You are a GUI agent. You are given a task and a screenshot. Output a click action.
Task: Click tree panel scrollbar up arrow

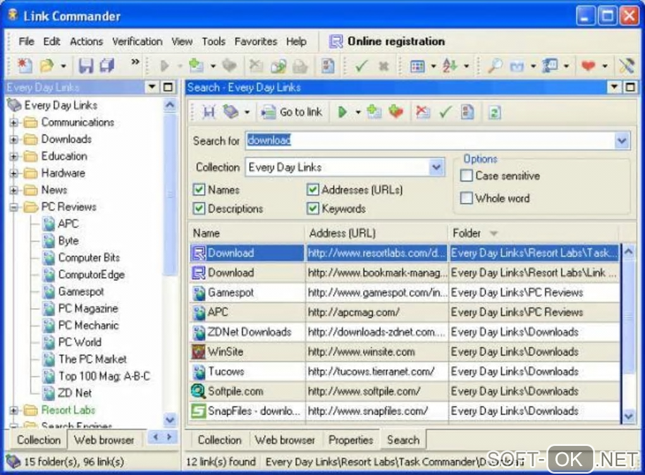[169, 106]
